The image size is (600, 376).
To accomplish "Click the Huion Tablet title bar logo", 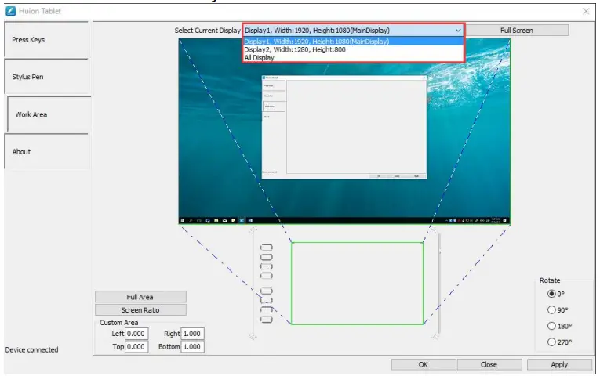I will point(11,11).
